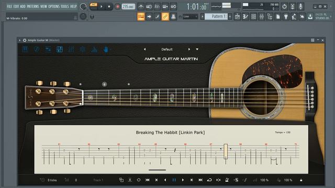This screenshot has height=188, width=335.
Task: Go to next preset right of Default
Action: point(189,49)
